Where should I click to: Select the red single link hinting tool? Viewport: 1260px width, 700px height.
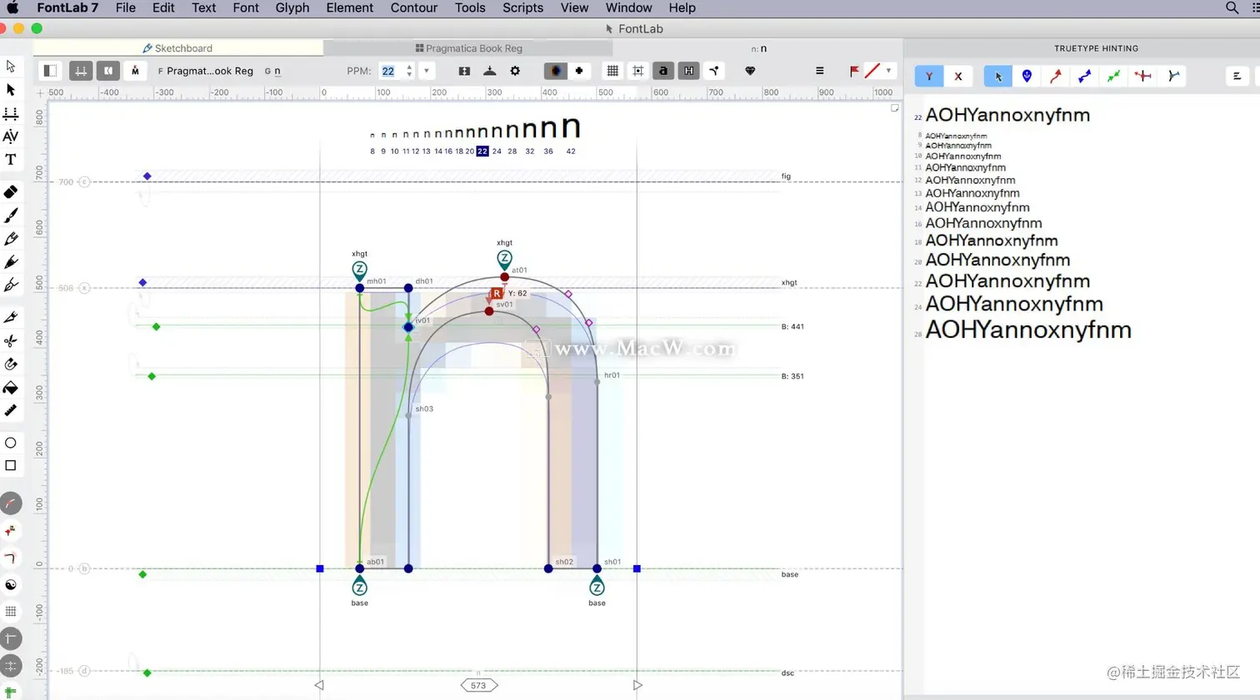(1056, 76)
